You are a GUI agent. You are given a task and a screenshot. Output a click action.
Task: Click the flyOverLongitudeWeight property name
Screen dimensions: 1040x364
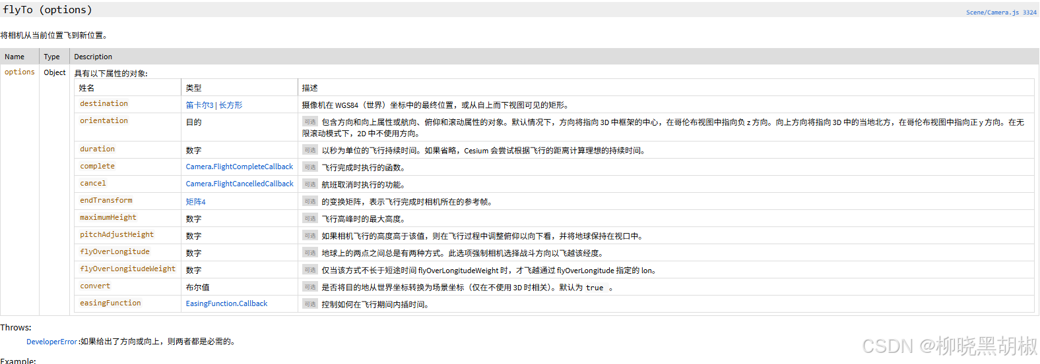[x=128, y=269]
